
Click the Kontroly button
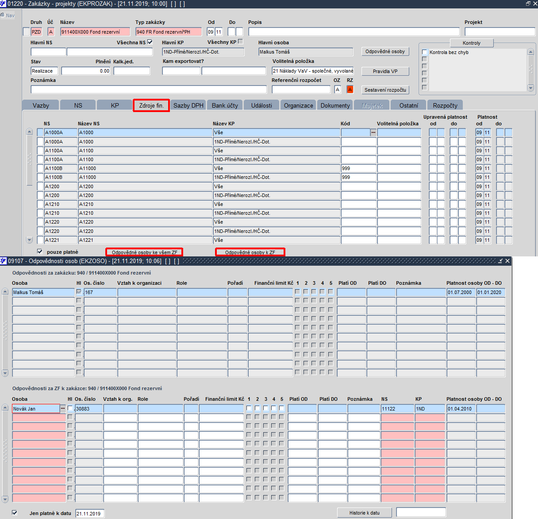[x=472, y=43]
